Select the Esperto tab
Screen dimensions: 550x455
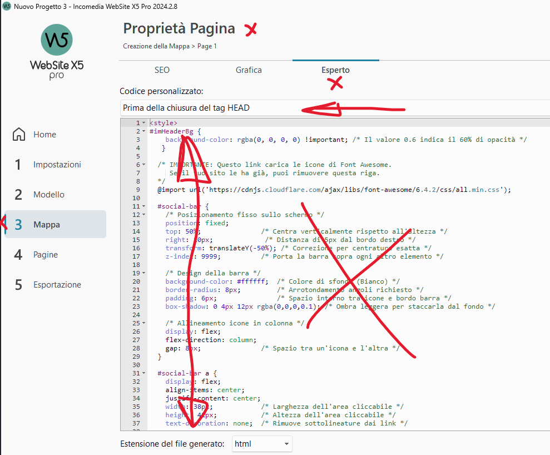tap(335, 70)
